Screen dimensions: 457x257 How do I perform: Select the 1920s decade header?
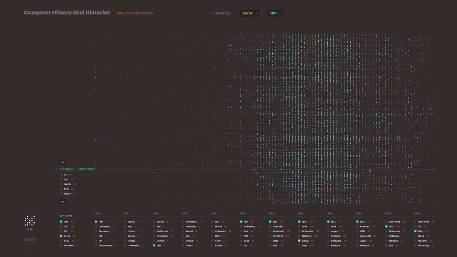pos(155,214)
